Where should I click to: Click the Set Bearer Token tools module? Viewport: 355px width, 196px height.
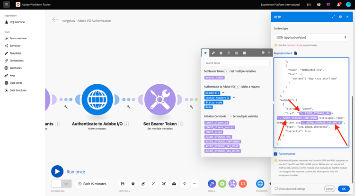[x=160, y=99]
